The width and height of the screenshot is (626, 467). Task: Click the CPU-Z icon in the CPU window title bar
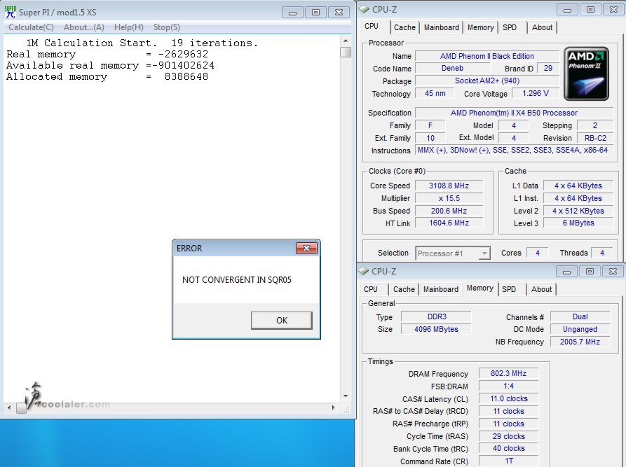364,9
